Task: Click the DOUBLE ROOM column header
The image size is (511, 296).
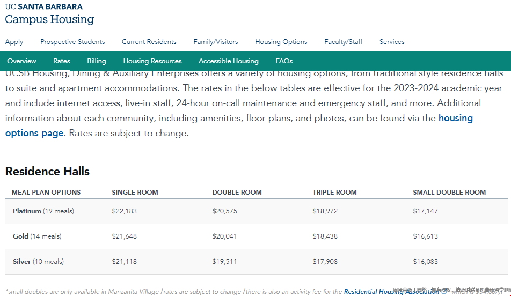Action: [237, 192]
